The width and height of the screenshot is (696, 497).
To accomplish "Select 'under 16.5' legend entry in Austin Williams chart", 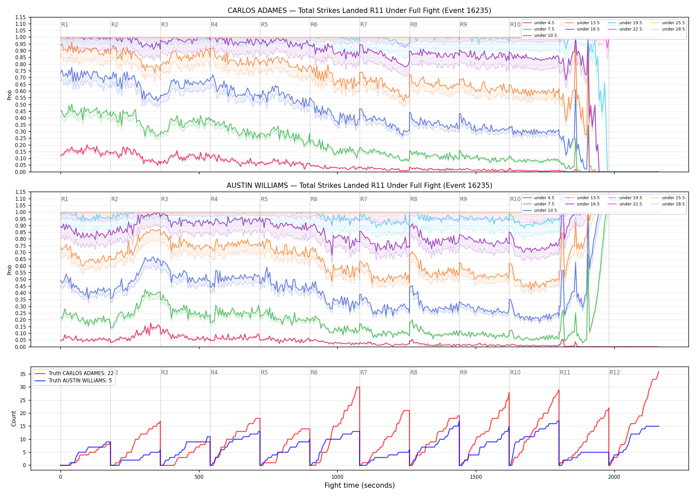I will click(x=582, y=204).
